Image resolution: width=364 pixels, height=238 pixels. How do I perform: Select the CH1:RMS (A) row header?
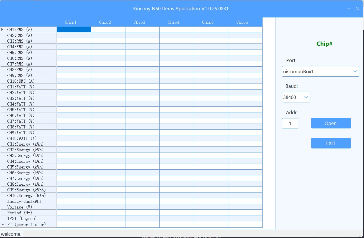pyautogui.click(x=29, y=29)
